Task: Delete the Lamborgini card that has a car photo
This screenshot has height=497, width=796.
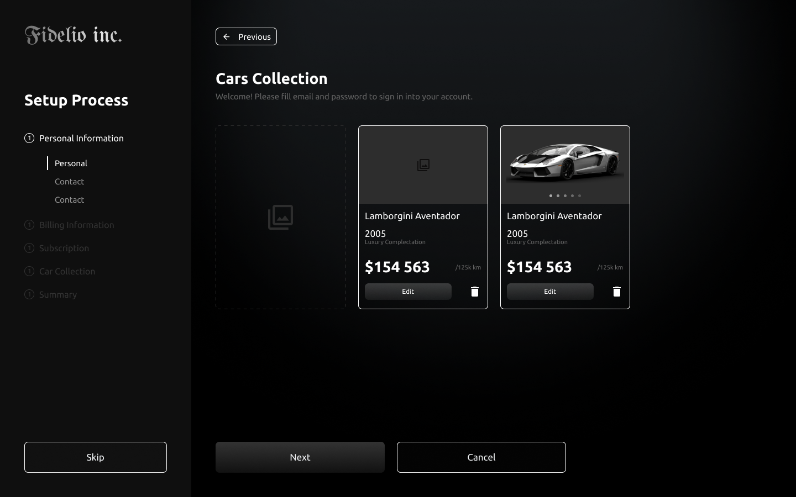Action: tap(616, 292)
